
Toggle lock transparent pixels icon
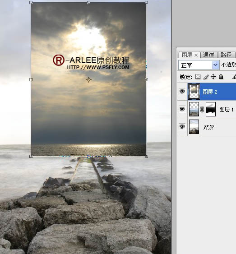[198, 77]
